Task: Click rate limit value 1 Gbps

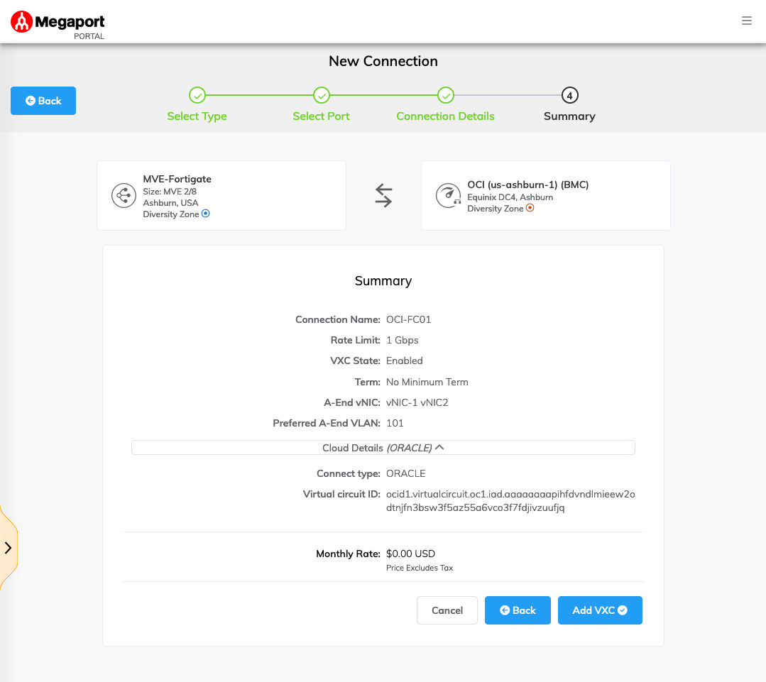Action: (x=402, y=340)
